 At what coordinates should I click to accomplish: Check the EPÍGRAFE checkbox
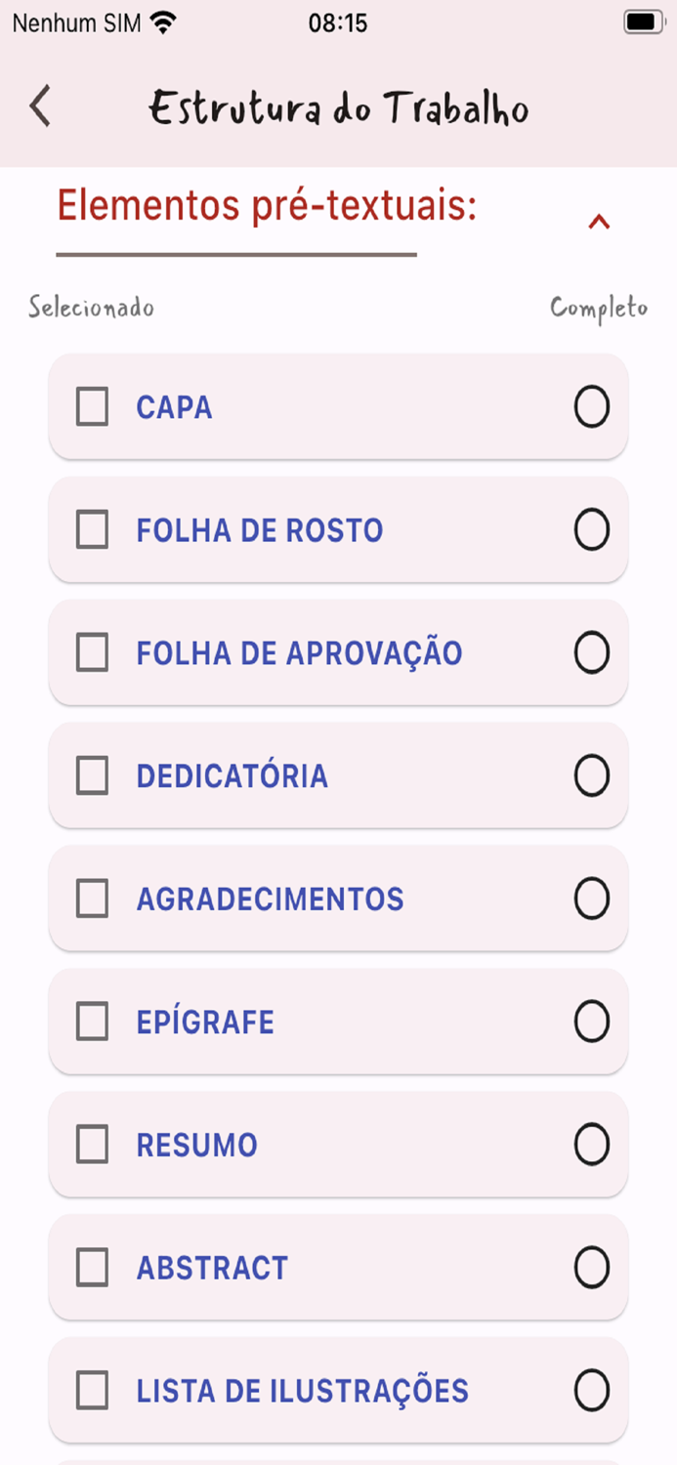coord(92,1022)
